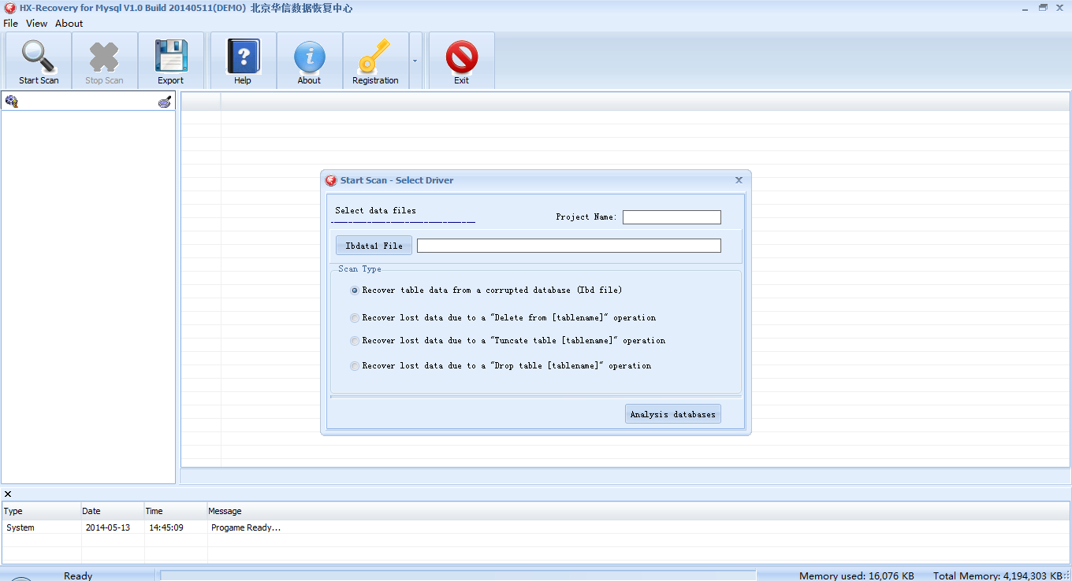Close the Start Scan dialog
1072x581 pixels.
[x=739, y=180]
